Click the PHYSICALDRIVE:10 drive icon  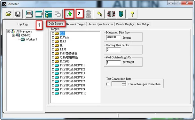tap(57, 93)
